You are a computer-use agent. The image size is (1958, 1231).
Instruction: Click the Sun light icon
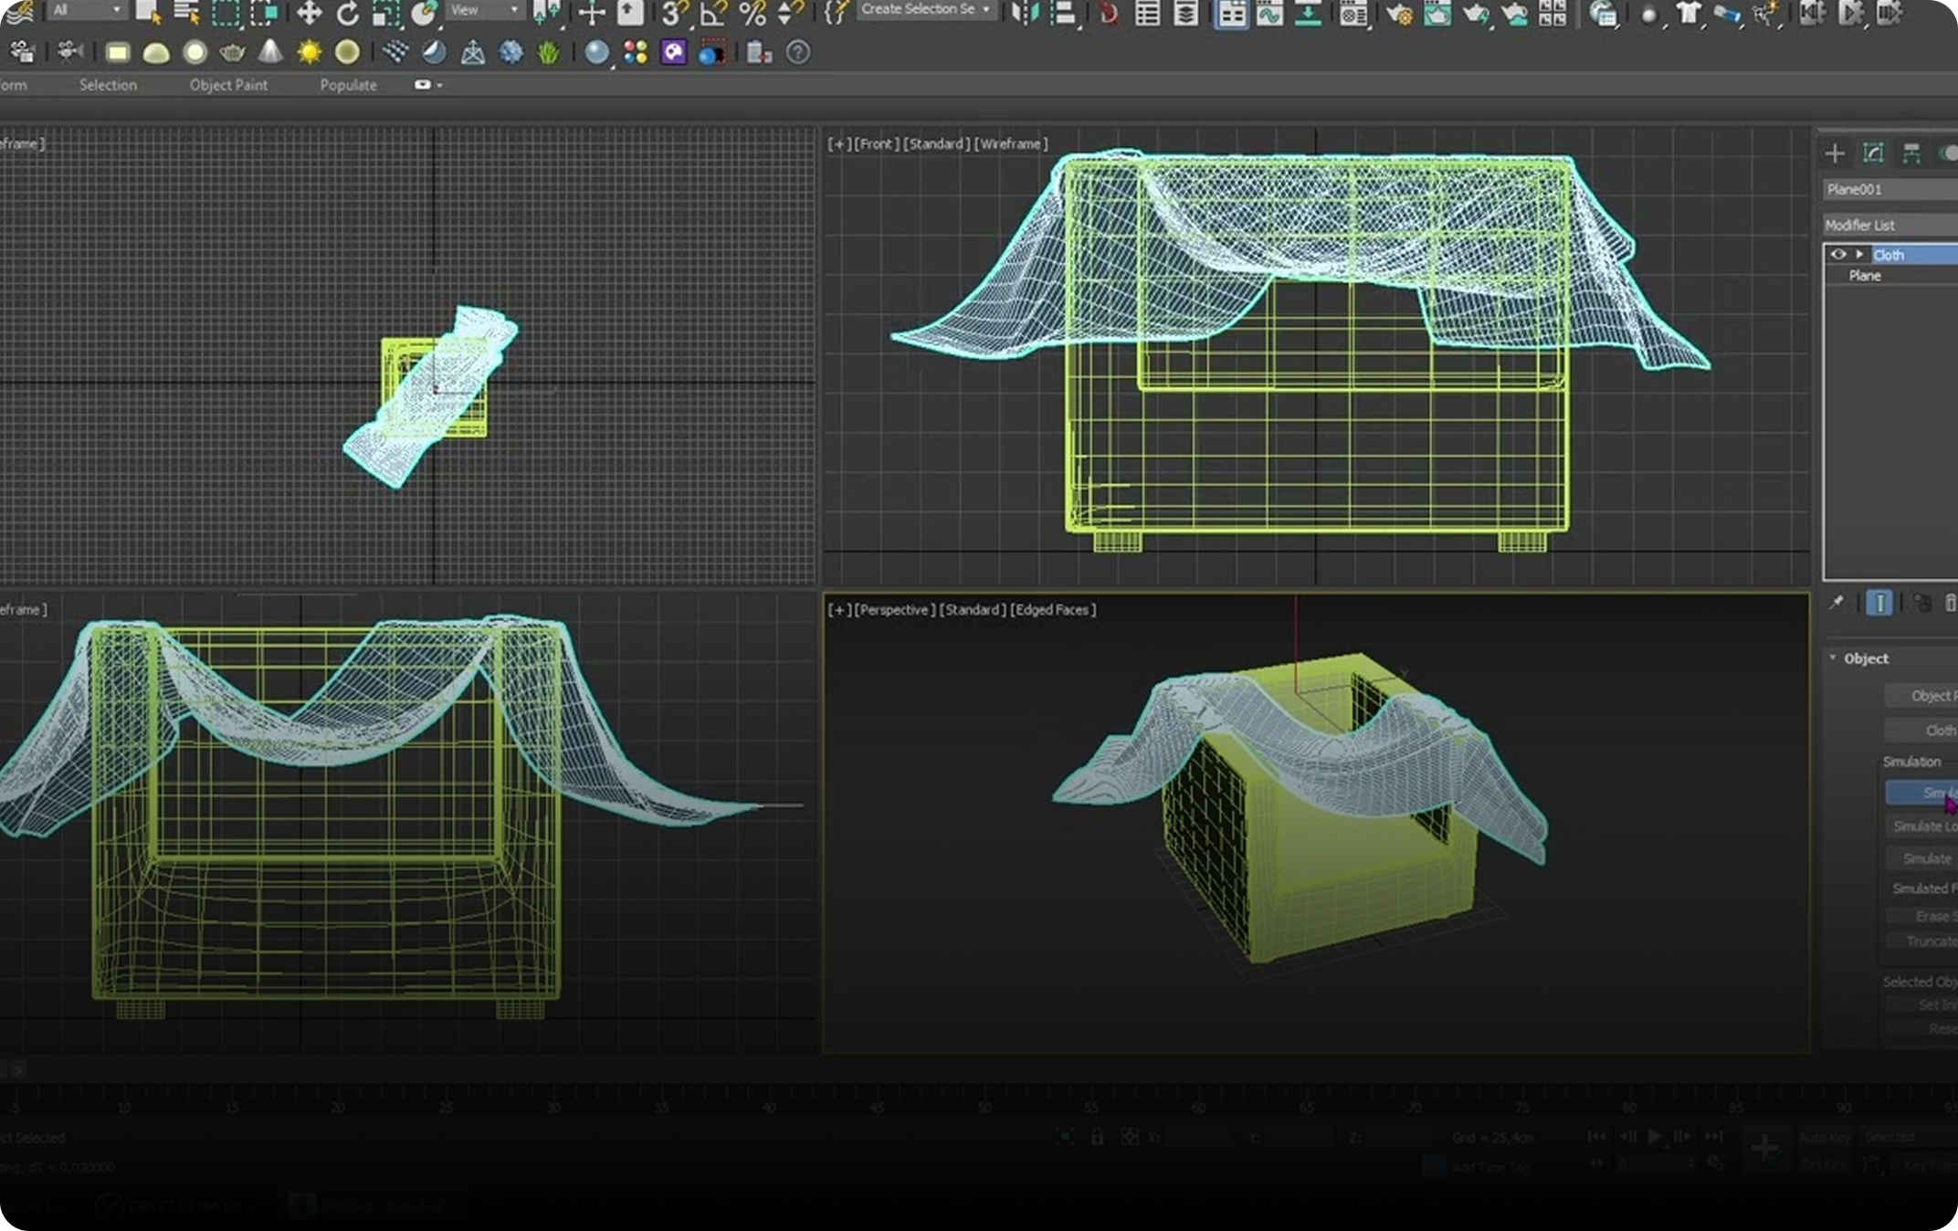tap(309, 52)
